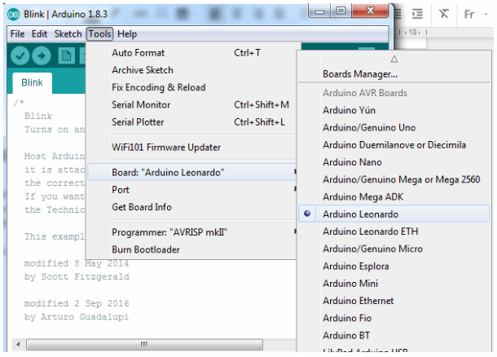Expand the Board submenu arrow
497x357 pixels.
(295, 171)
